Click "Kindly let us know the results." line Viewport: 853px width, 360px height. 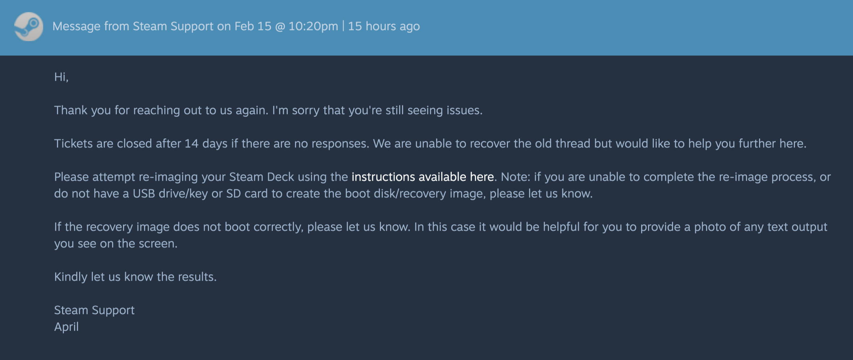coord(135,277)
